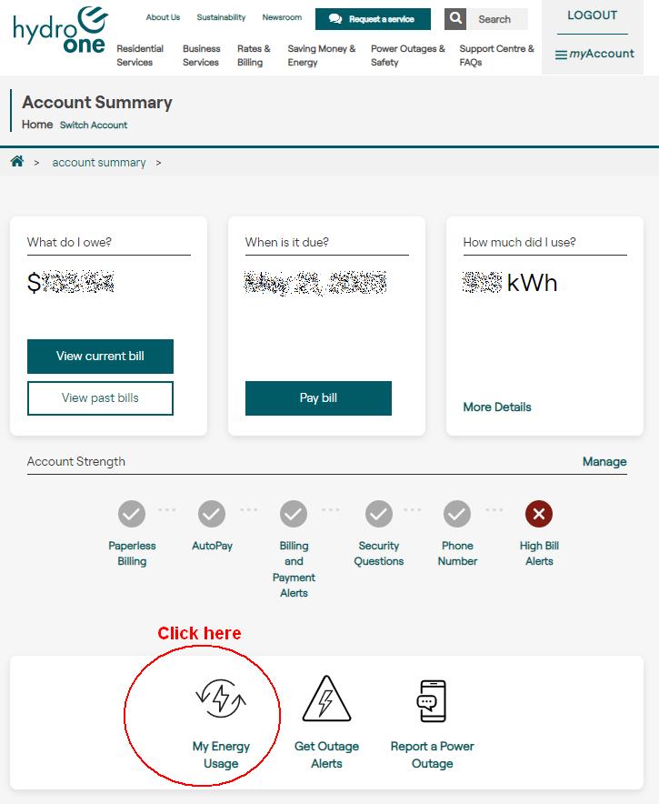Click the red High Bill Alerts X icon

(539, 514)
